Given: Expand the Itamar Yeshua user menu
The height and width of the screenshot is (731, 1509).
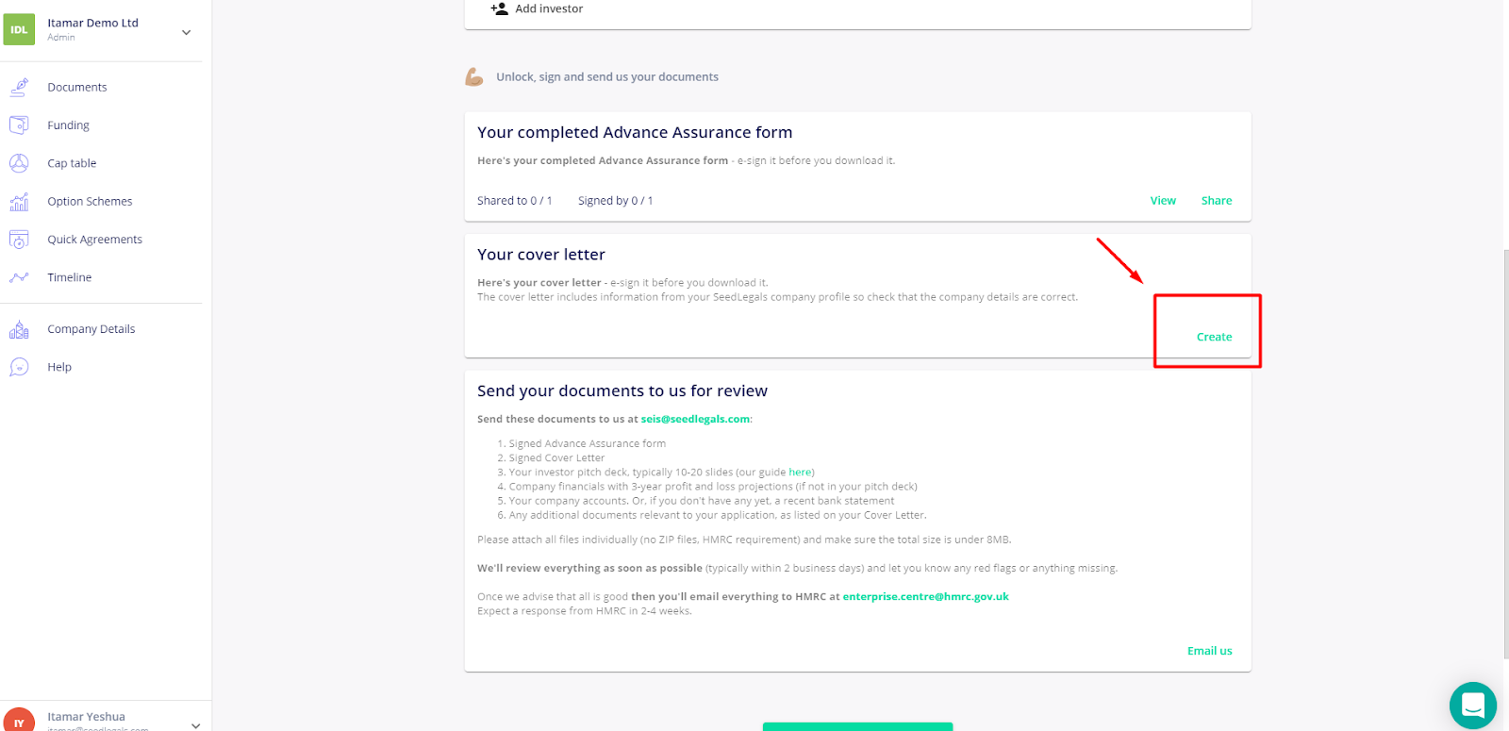Looking at the screenshot, I should click(195, 724).
